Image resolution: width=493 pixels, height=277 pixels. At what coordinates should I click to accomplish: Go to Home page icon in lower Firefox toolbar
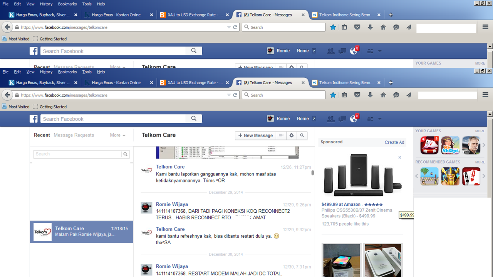pyautogui.click(x=383, y=95)
